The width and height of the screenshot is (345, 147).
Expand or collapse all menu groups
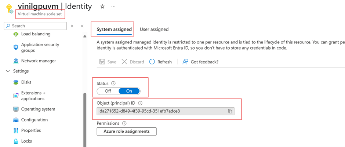pyautogui.click(x=72, y=26)
